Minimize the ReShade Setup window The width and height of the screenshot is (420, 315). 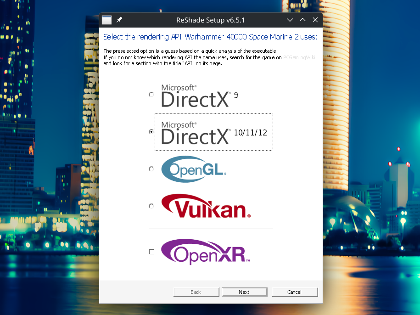point(290,20)
